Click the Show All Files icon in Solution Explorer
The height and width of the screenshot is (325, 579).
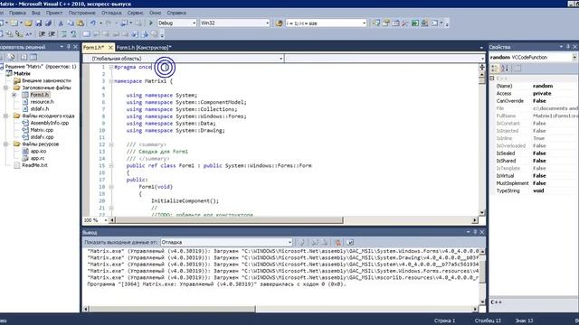click(x=11, y=57)
